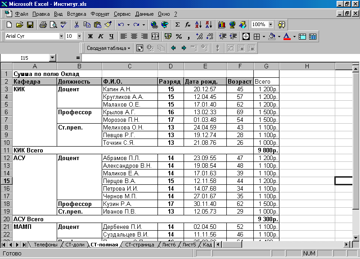
Task: Click the formula bar input area
Action: (220, 58)
